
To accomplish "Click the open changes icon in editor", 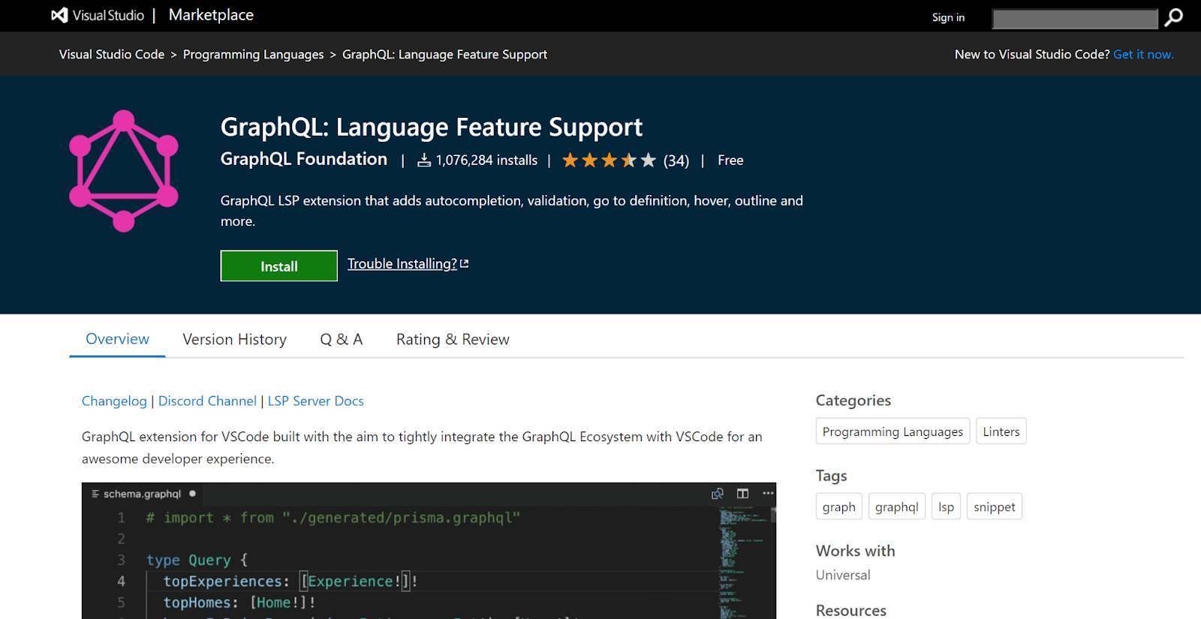I will tap(718, 493).
